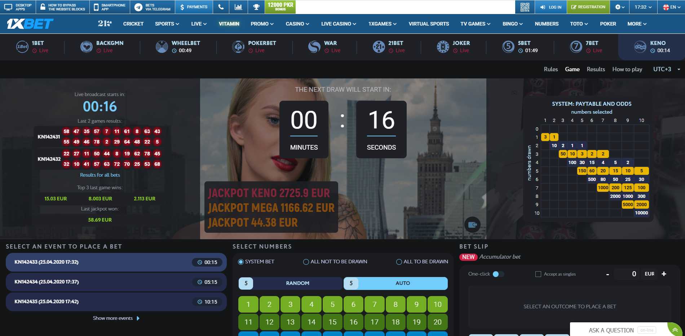Switch to the How to play tab
Viewport: 685px width, 336px height.
tap(627, 69)
